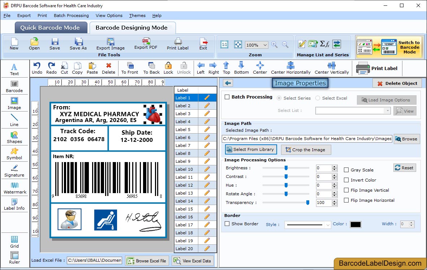This screenshot has height=270, width=427.
Task: Click Browse Excel File button
Action: pyautogui.click(x=147, y=261)
